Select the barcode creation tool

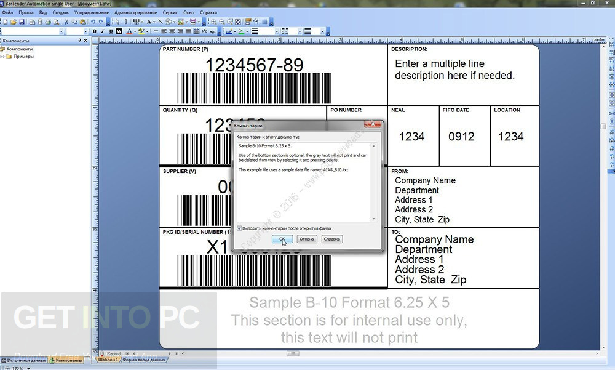(136, 22)
